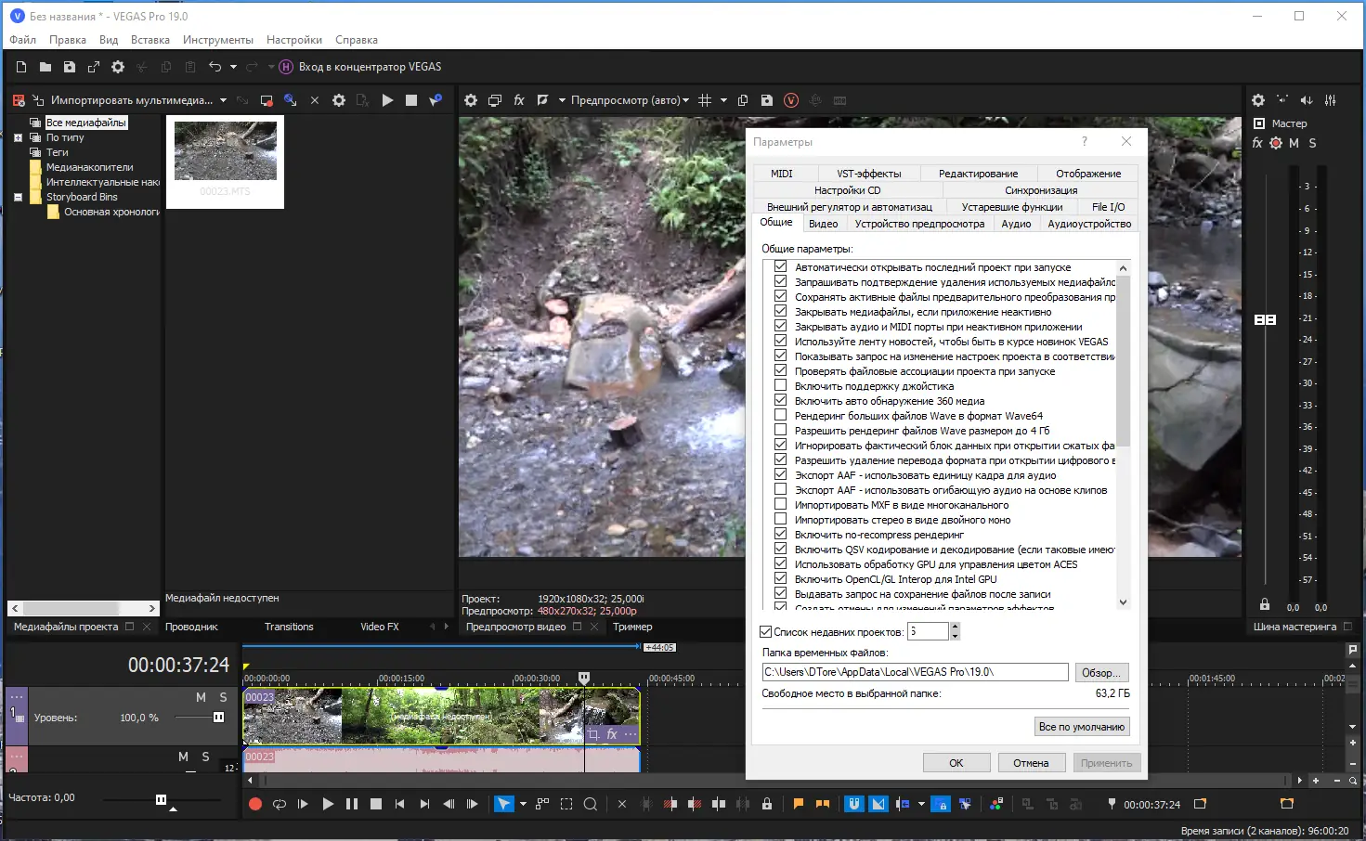
Task: Open a project with the folder icon
Action: pos(46,67)
